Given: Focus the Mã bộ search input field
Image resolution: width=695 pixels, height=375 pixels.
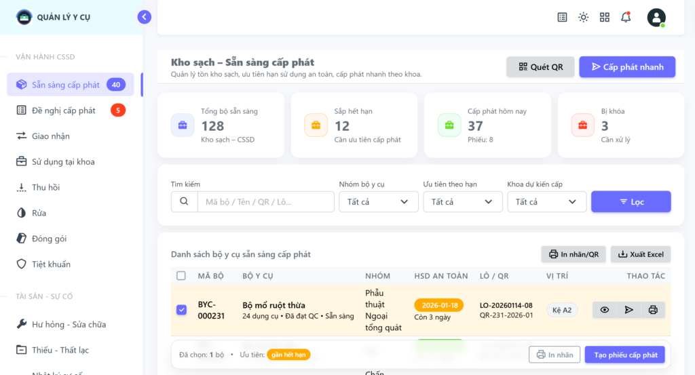Looking at the screenshot, I should pos(265,202).
